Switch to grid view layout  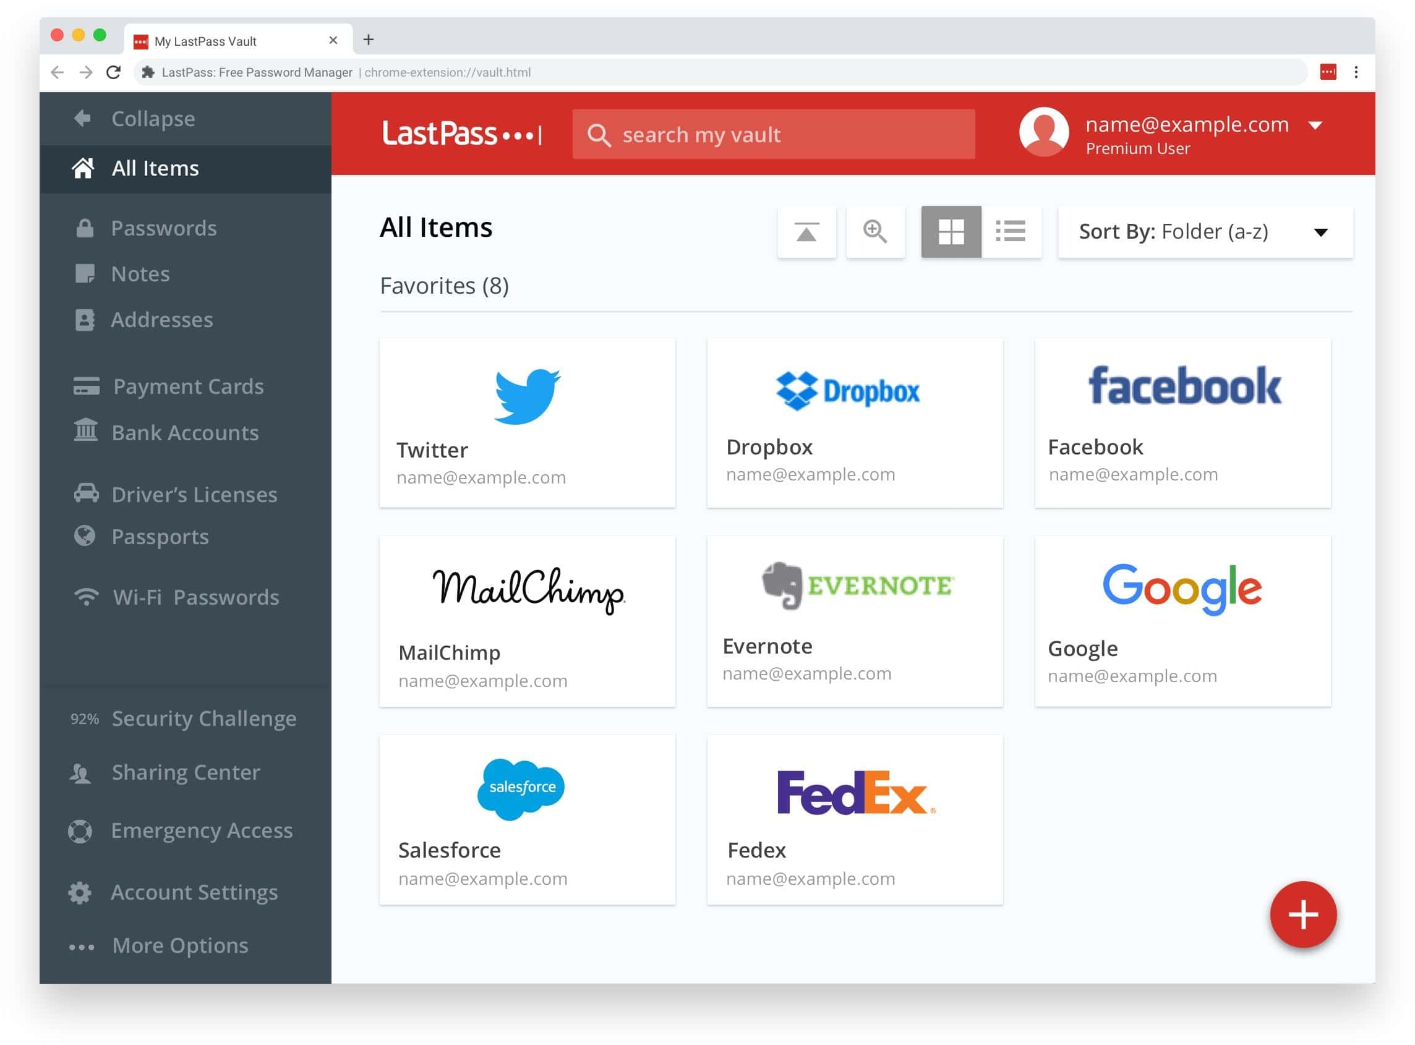(x=949, y=231)
